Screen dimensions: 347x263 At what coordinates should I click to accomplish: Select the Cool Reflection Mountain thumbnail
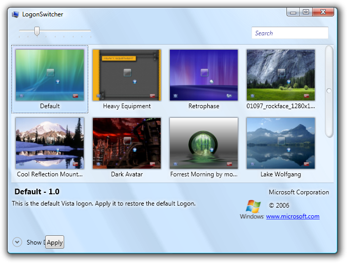pyautogui.click(x=50, y=143)
